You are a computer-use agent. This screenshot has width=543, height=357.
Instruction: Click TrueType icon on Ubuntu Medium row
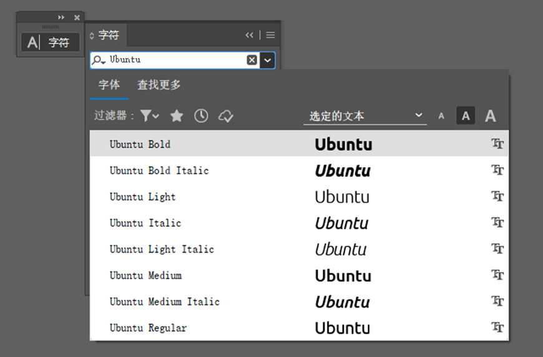point(497,275)
